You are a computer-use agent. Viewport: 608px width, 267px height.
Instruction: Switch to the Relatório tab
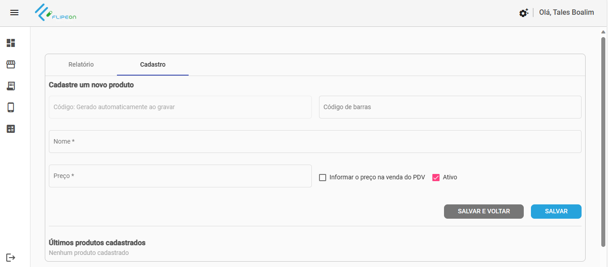pos(81,64)
